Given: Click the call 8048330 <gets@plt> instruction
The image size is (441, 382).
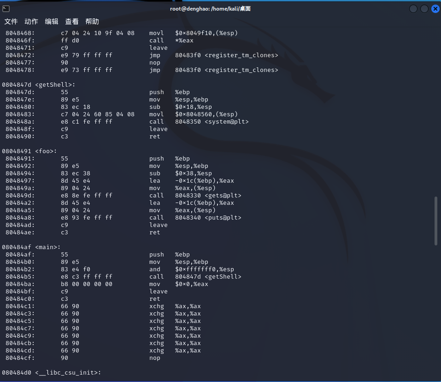Looking at the screenshot, I should (x=195, y=195).
